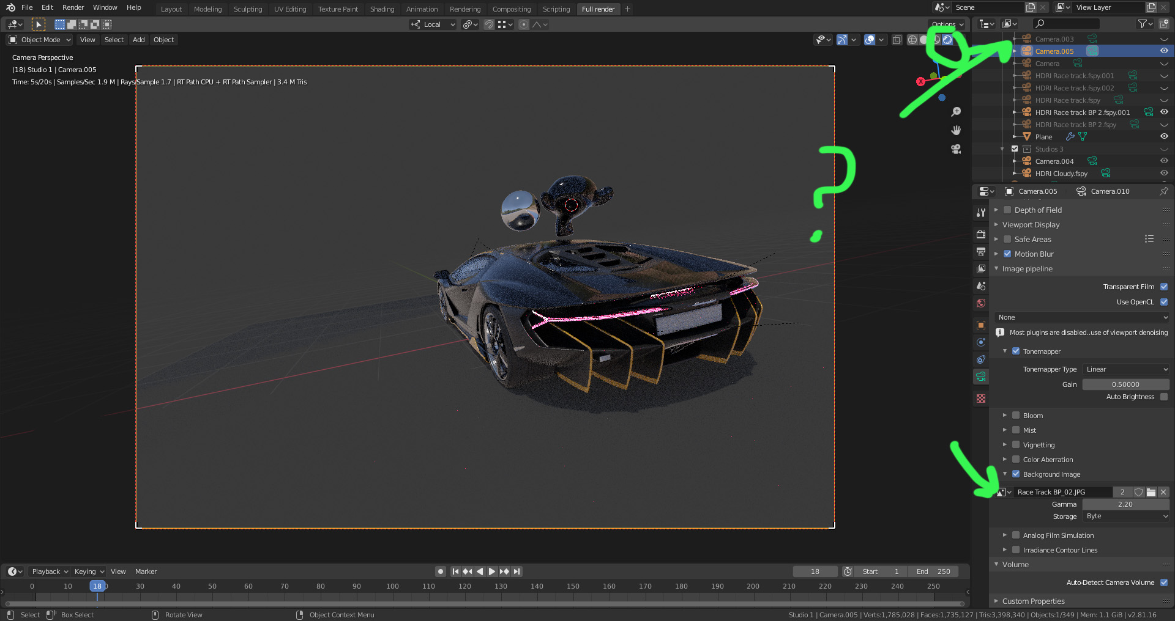This screenshot has width=1175, height=621.
Task: Open the Texture properties checker icon
Action: click(x=981, y=399)
